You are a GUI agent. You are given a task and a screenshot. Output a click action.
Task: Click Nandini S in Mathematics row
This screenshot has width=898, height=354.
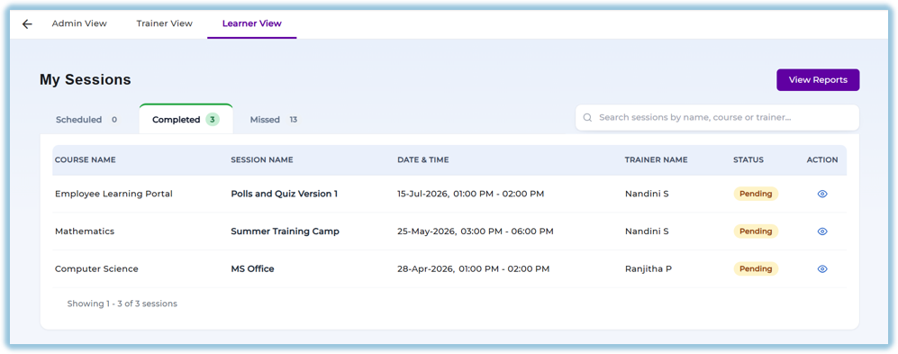[x=647, y=231]
